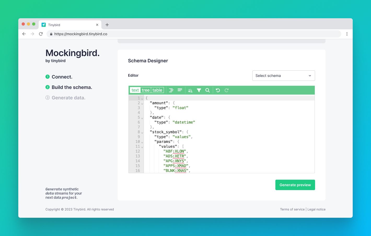371x236 pixels.
Task: Open search with the magnifier icon
Action: [207, 90]
